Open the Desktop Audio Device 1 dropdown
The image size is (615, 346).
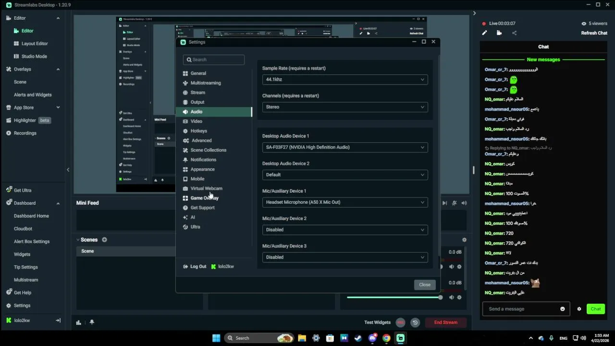(x=345, y=148)
